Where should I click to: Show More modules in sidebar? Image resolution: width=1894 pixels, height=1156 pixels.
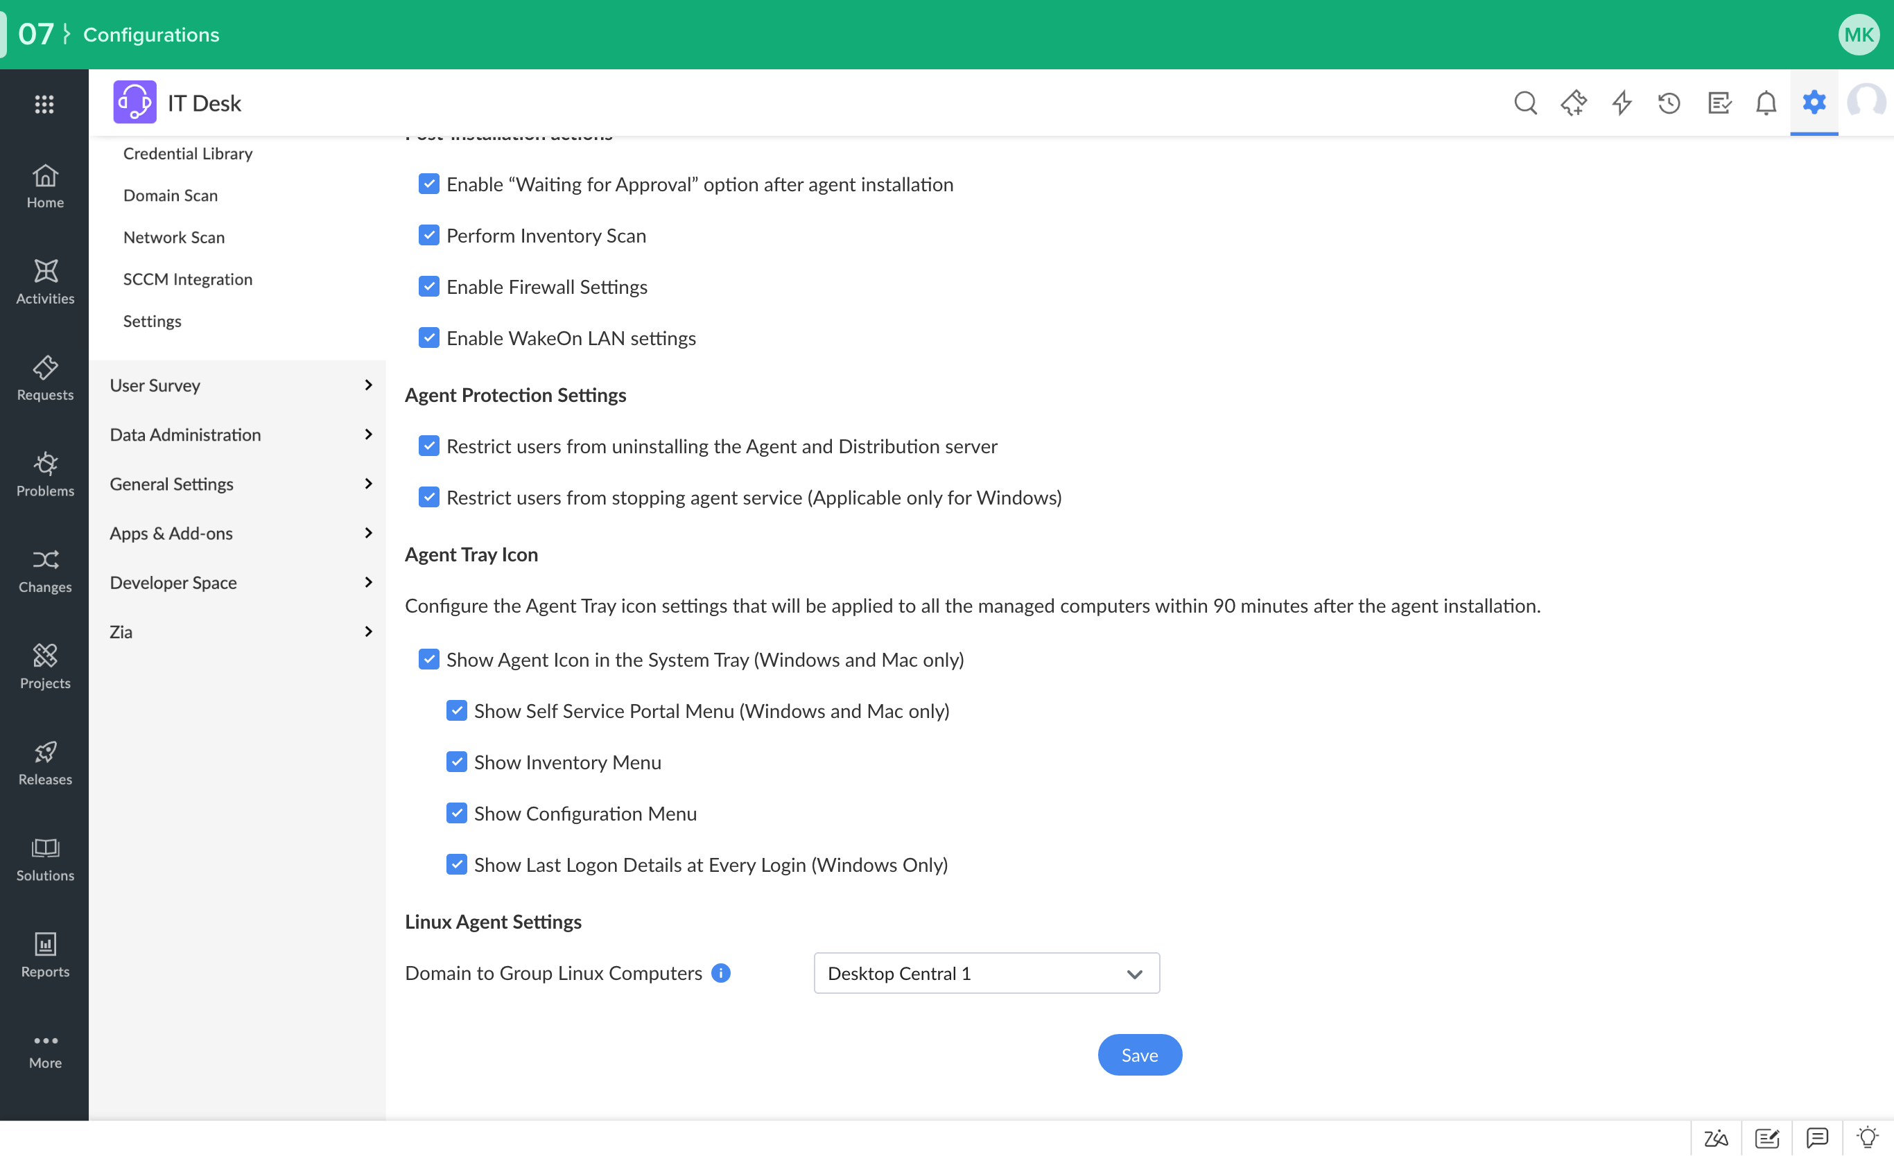[44, 1051]
